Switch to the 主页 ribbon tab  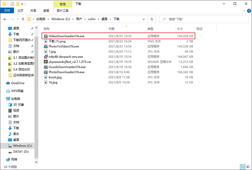tap(20, 11)
